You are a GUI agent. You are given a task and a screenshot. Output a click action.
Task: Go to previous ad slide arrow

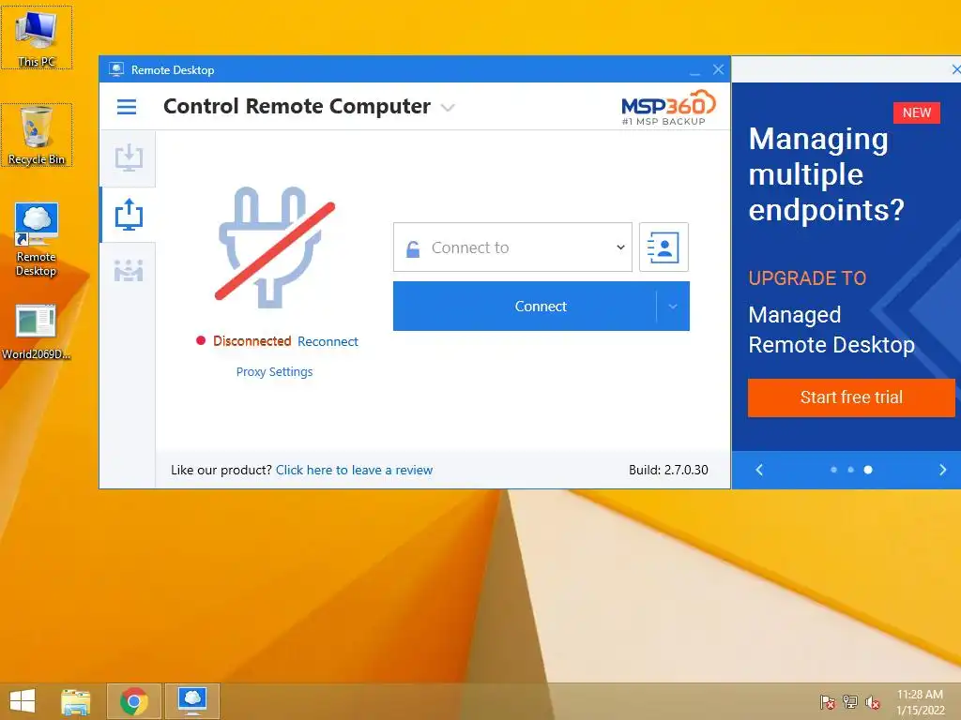(759, 470)
